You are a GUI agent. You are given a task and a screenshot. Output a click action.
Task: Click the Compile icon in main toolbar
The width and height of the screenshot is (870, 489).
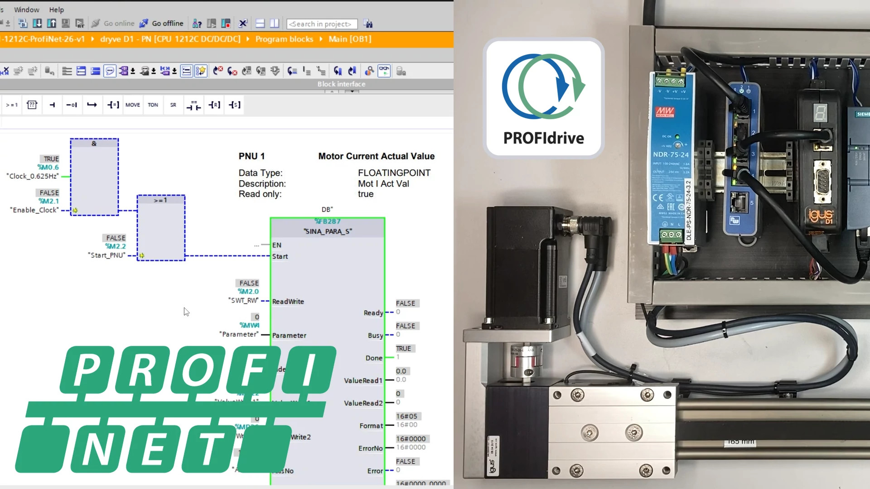coord(23,24)
